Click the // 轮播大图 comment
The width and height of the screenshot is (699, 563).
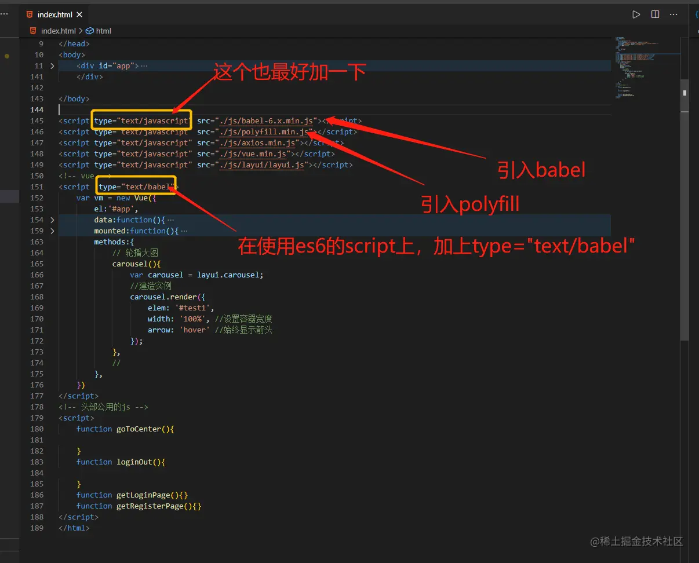(135, 253)
